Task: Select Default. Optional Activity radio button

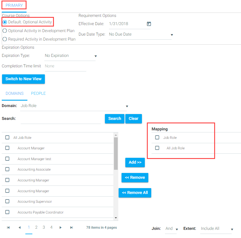Action: pos(5,22)
